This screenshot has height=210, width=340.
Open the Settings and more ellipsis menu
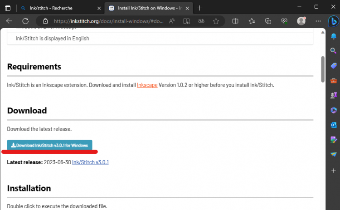pos(317,21)
